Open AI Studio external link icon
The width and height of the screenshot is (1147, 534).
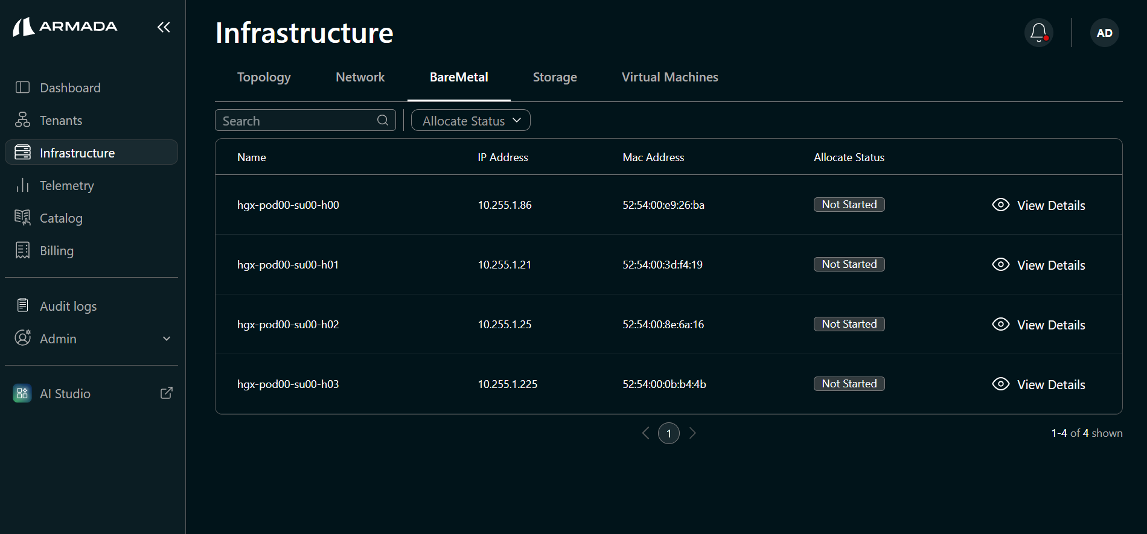coord(167,393)
